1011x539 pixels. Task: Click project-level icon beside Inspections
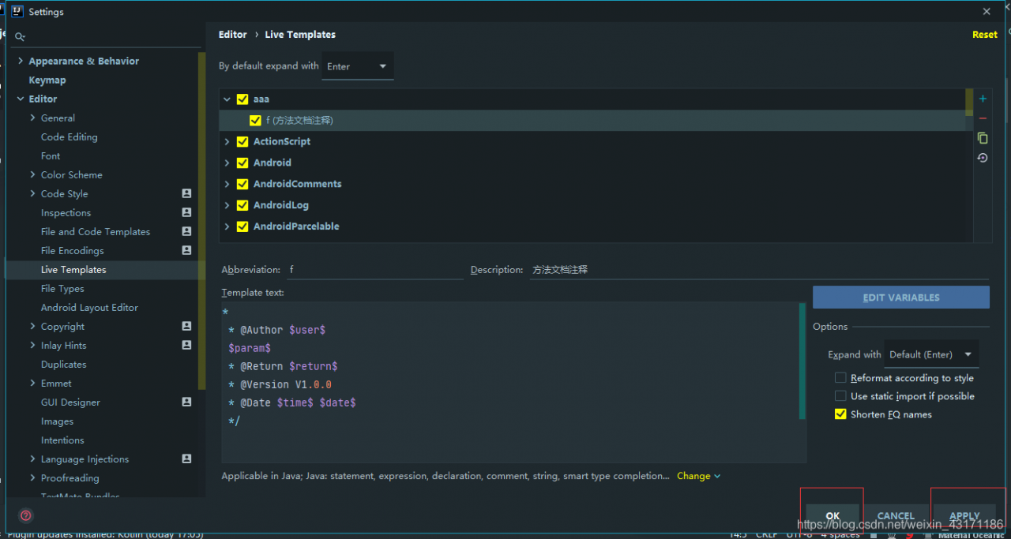click(x=186, y=212)
